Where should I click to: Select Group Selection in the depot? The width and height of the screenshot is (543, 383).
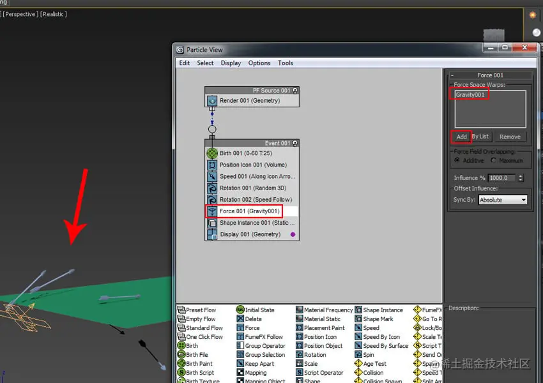click(x=261, y=355)
